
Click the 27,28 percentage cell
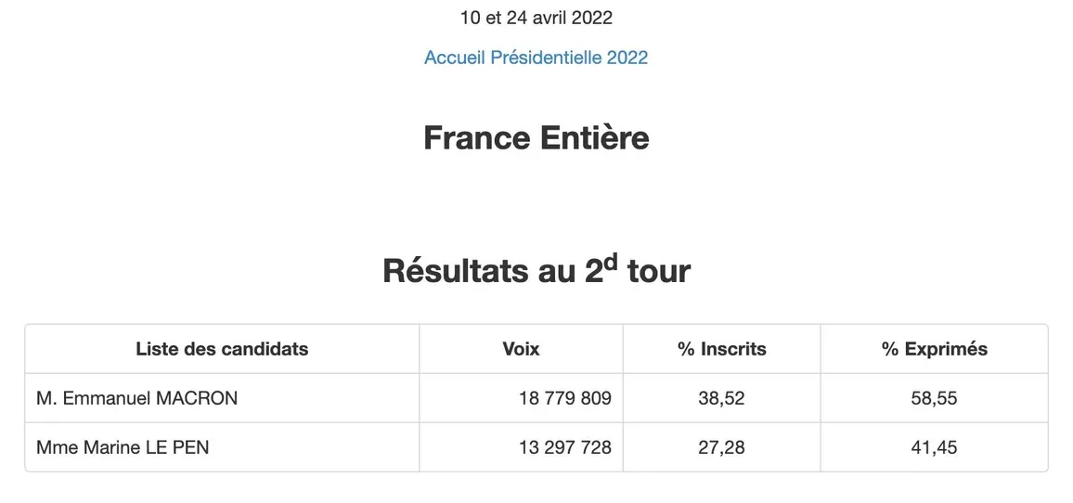click(721, 447)
